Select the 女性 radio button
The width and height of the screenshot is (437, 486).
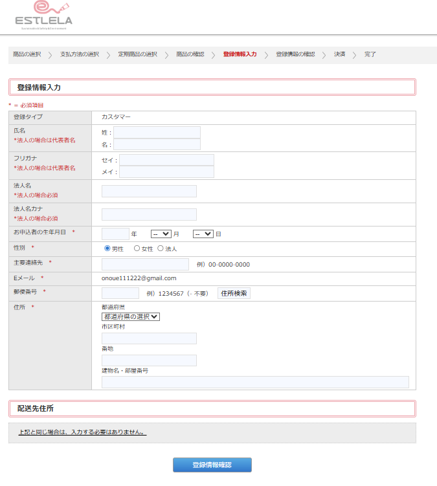137,249
